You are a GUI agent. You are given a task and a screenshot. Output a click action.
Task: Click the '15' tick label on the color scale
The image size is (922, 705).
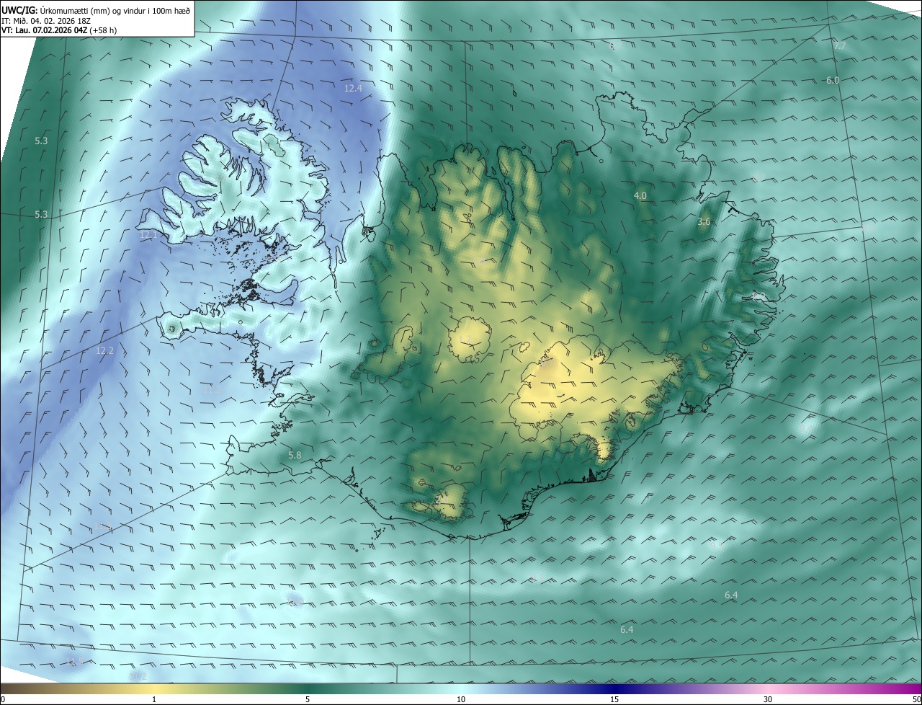pos(614,699)
